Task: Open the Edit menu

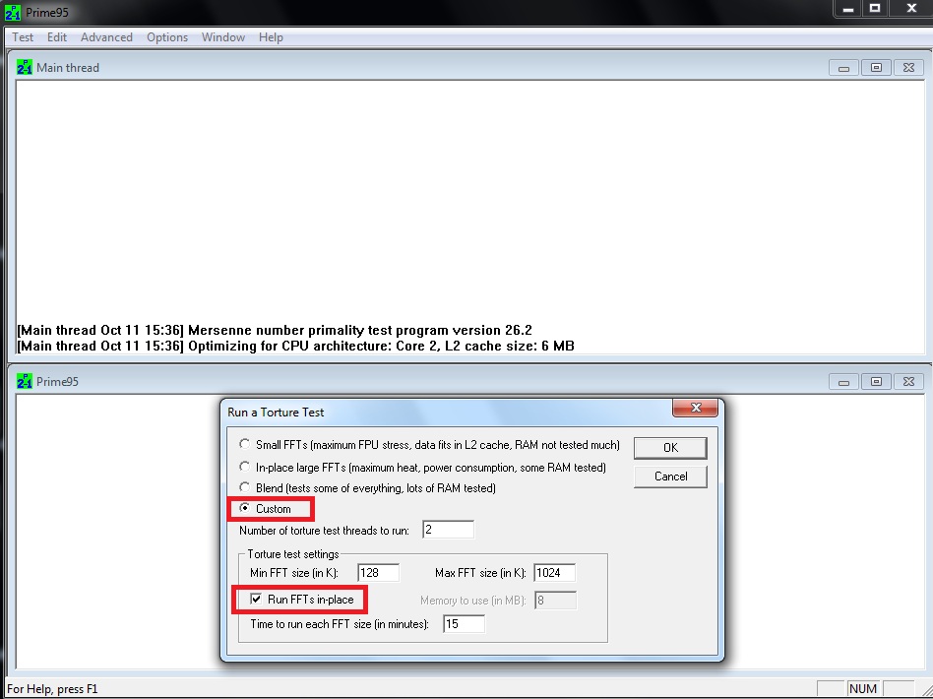Action: [56, 36]
